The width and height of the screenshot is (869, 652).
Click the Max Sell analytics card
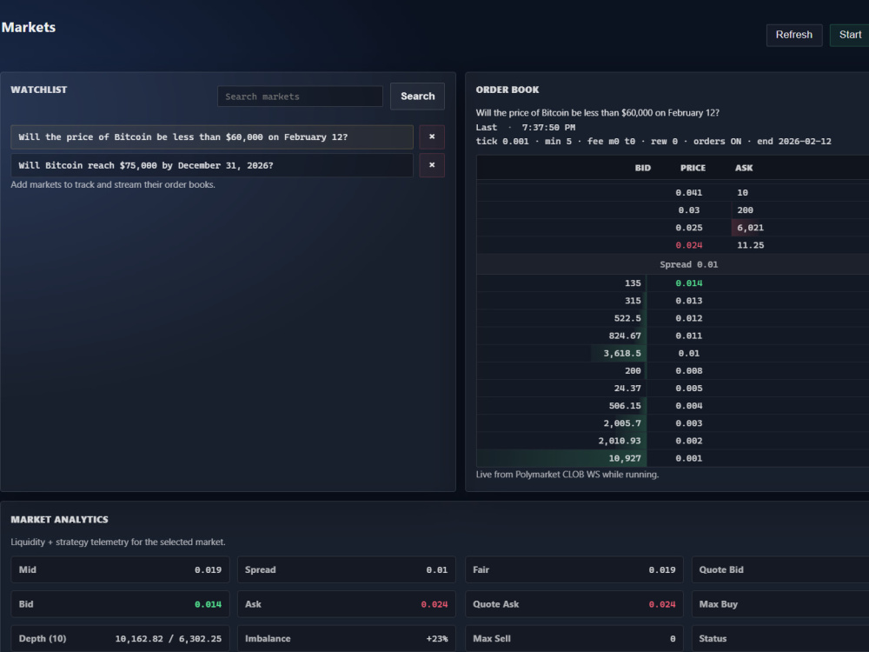[x=574, y=639]
